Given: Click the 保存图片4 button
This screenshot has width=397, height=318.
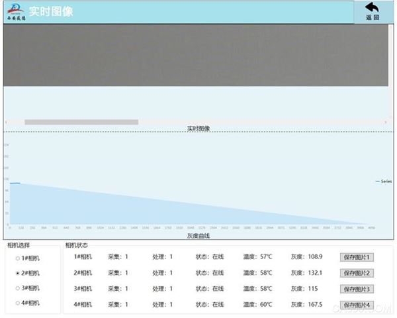Looking at the screenshot, I should point(357,305).
